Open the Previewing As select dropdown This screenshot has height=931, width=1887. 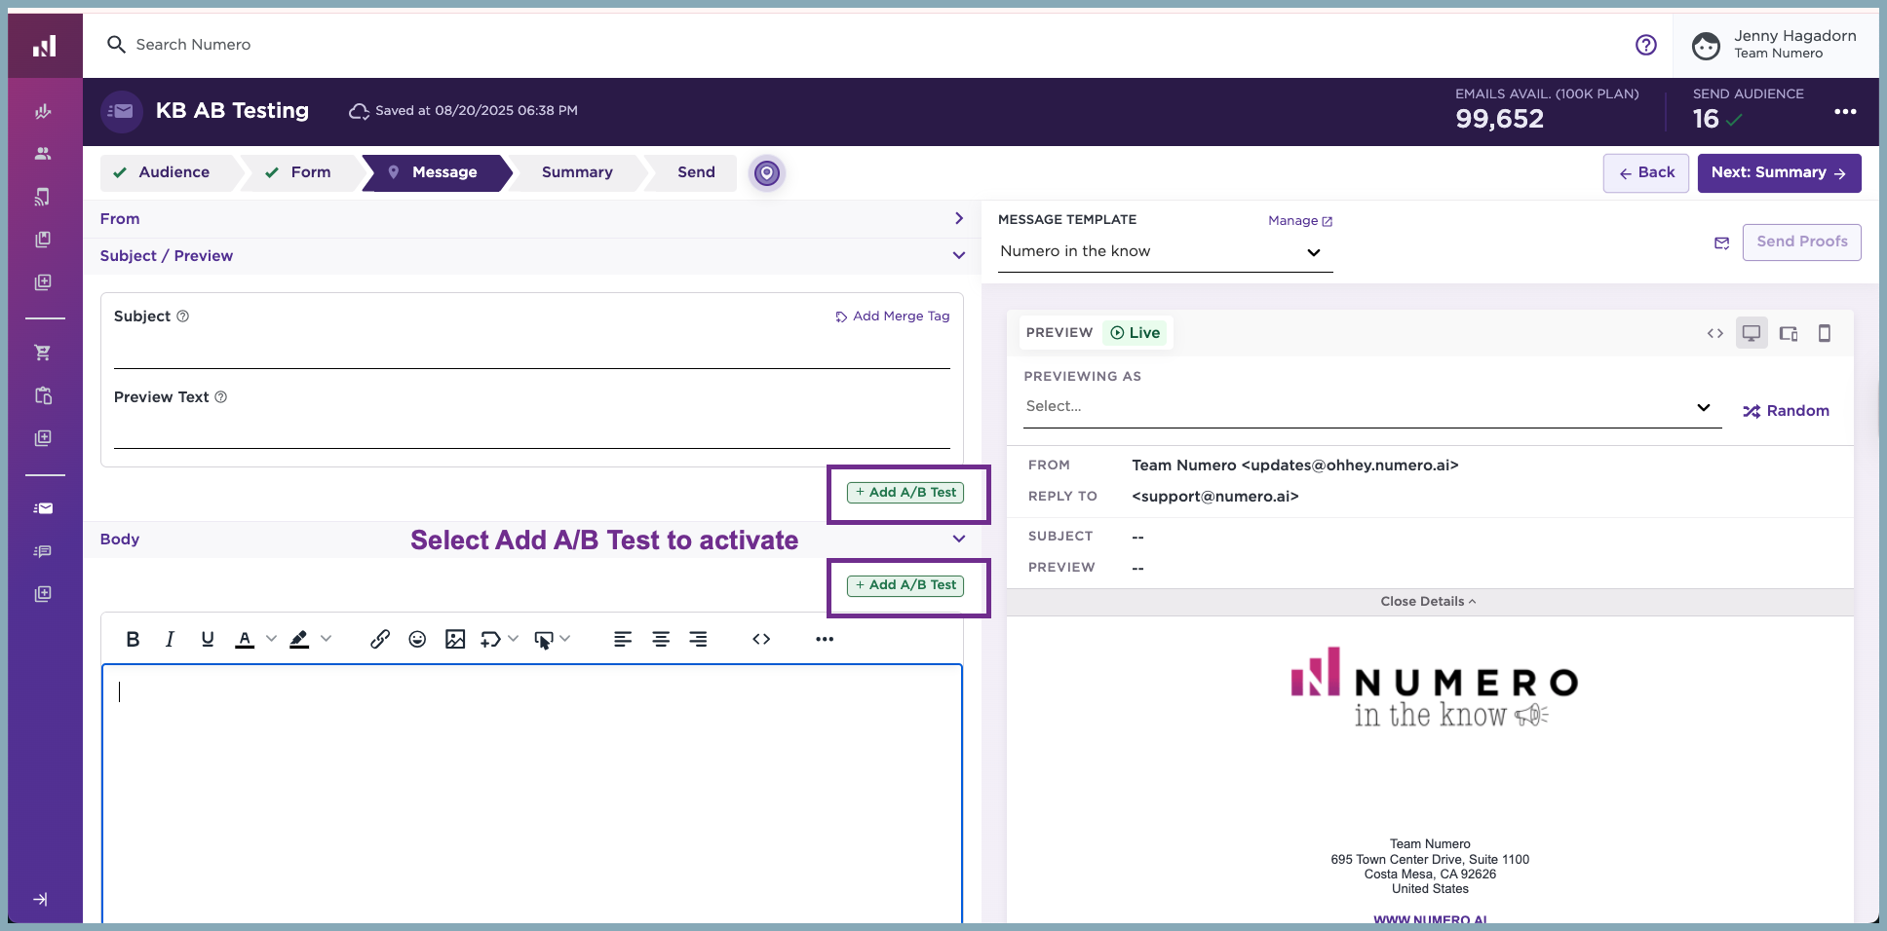pos(1372,407)
